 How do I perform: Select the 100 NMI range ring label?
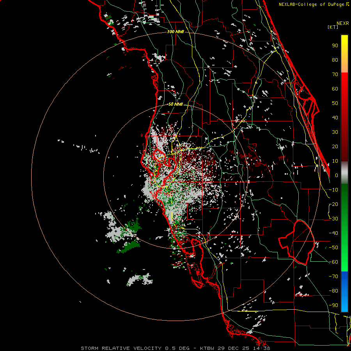(x=175, y=32)
